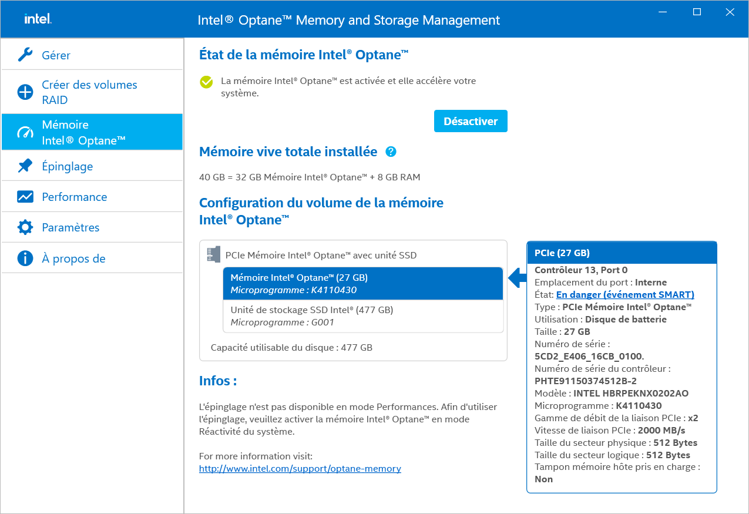Viewport: 749px width, 514px height.
Task: Click the pushpin icon for Épinglage
Action: pos(25,166)
